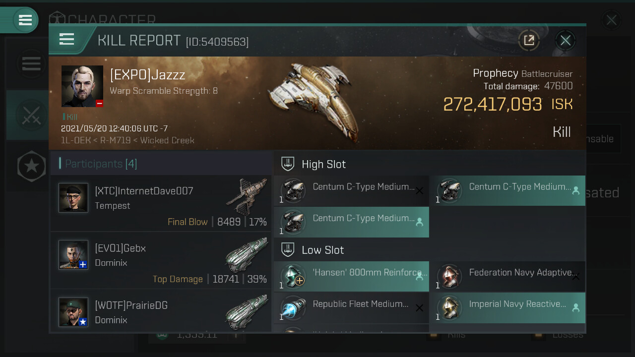Image resolution: width=635 pixels, height=357 pixels.
Task: Close the Kill Report window
Action: tap(565, 40)
